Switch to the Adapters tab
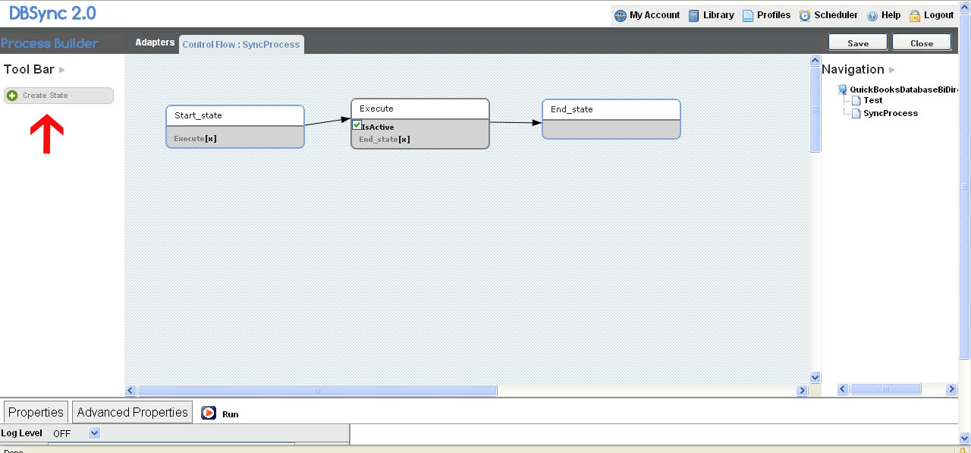 point(155,42)
